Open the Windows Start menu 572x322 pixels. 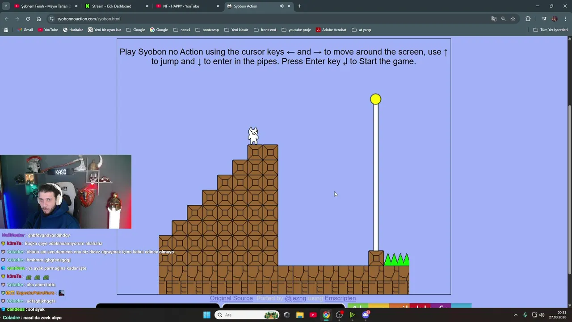coord(206,315)
